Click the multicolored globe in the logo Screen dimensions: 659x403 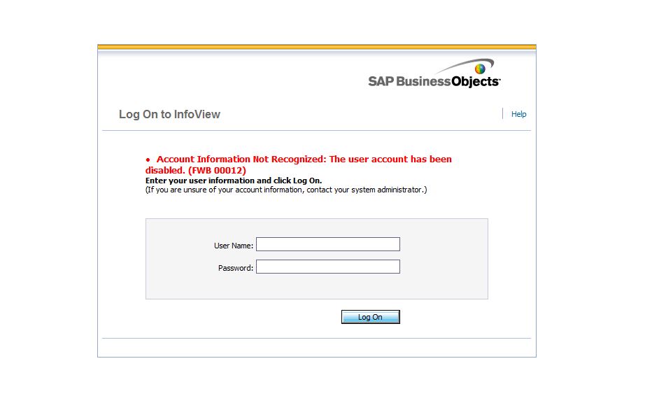tap(480, 69)
